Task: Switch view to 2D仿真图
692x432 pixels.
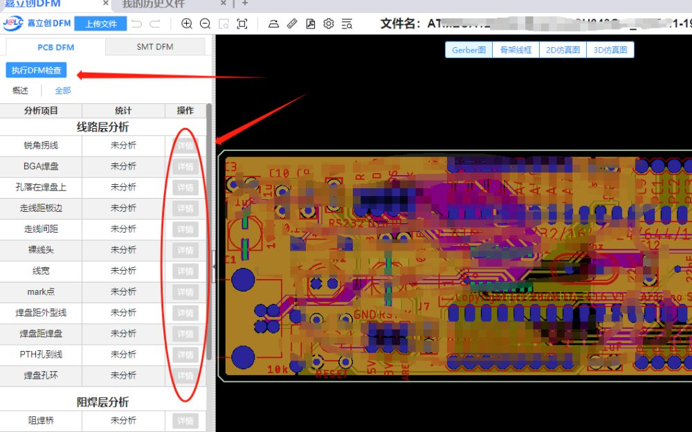Action: tap(563, 50)
